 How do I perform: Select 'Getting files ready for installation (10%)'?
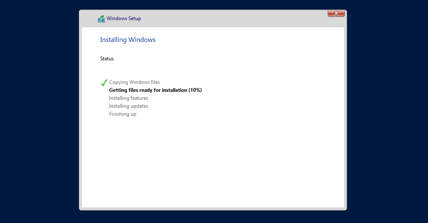click(155, 90)
